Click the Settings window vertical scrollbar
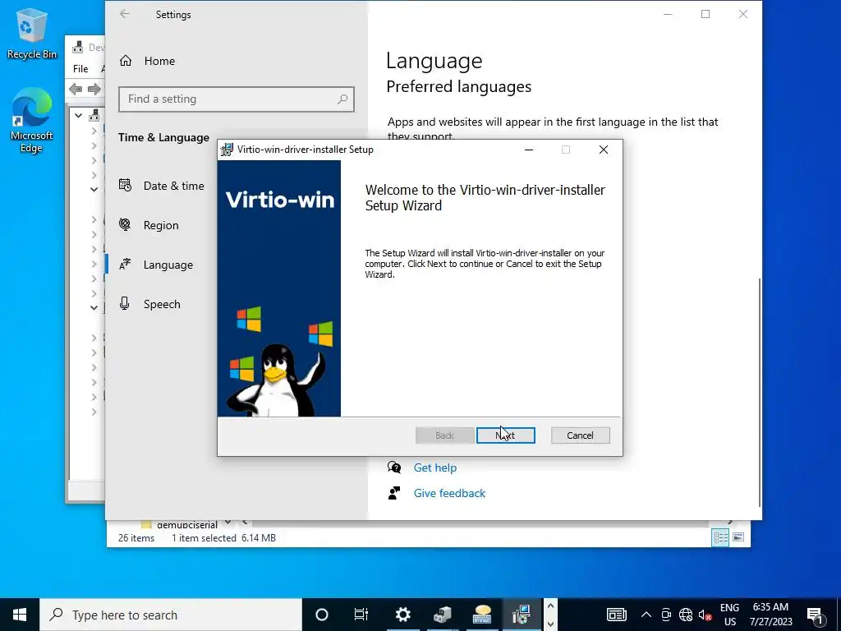This screenshot has height=631, width=841. tap(760, 392)
